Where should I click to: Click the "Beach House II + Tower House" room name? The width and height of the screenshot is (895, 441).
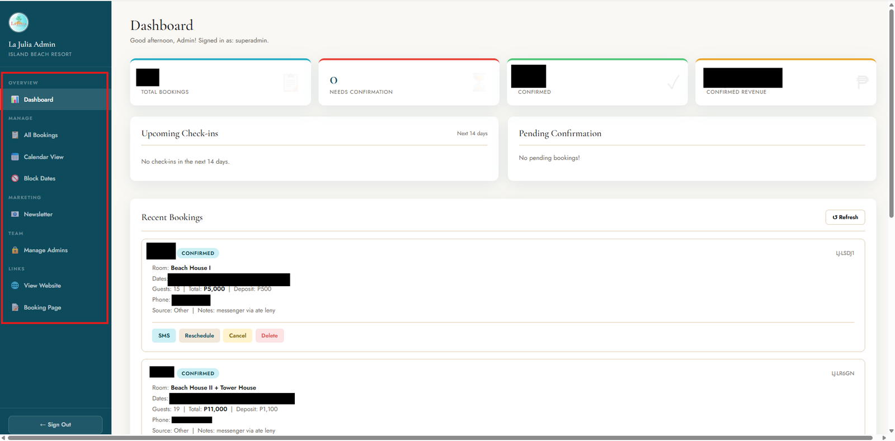tap(213, 388)
